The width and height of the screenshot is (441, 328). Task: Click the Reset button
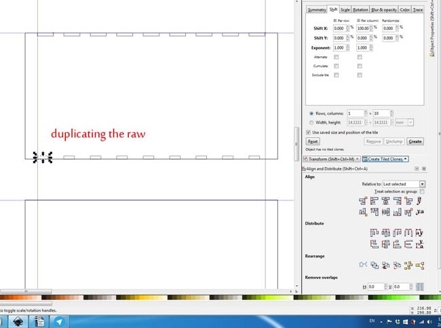[313, 141]
